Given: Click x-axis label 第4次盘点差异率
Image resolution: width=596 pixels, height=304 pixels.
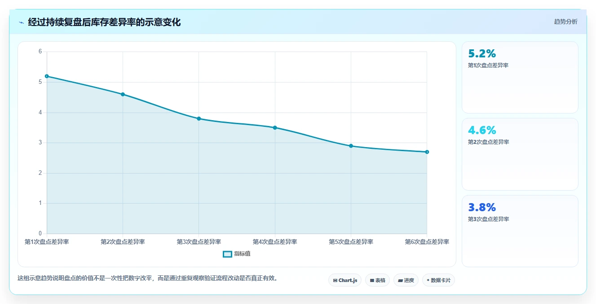Looking at the screenshot, I should pyautogui.click(x=275, y=242).
